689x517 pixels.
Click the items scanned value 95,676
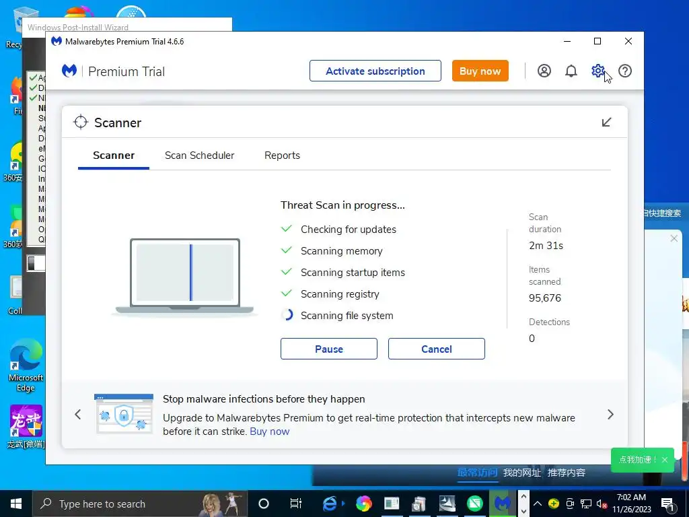point(545,298)
